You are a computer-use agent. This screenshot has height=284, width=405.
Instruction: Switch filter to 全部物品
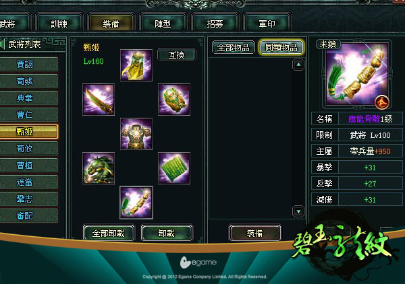[x=234, y=47]
